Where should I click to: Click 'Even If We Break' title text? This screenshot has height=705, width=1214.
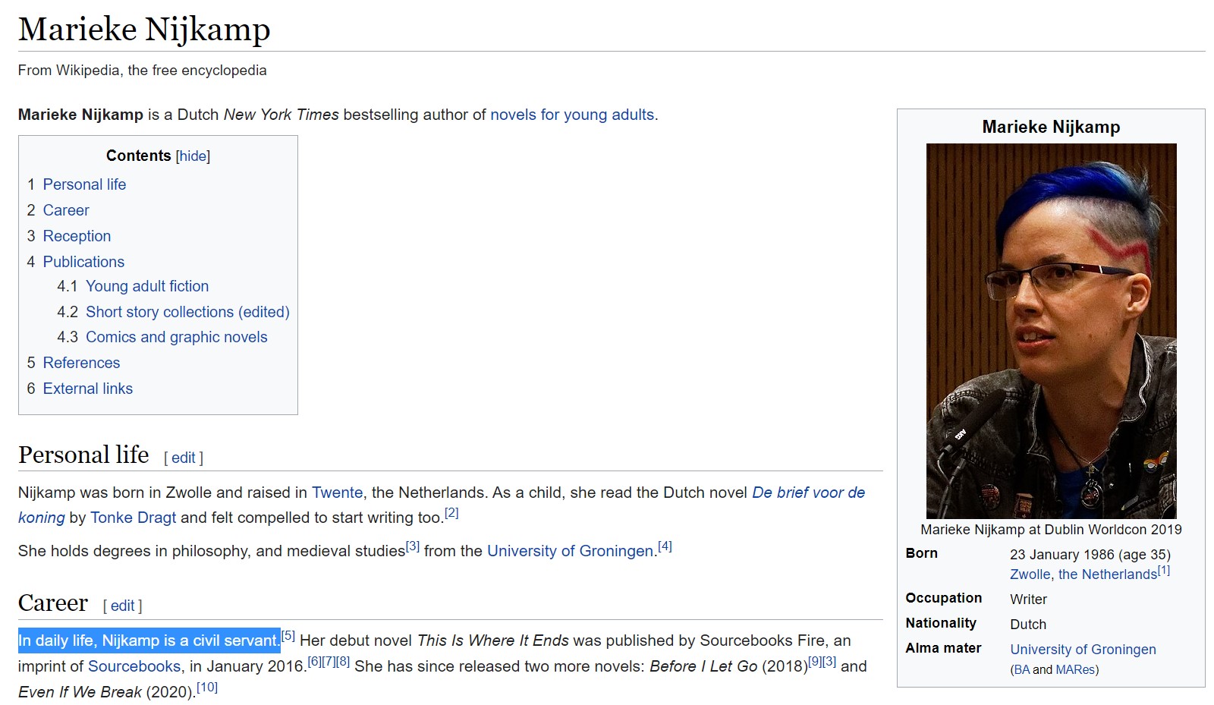[x=80, y=692]
